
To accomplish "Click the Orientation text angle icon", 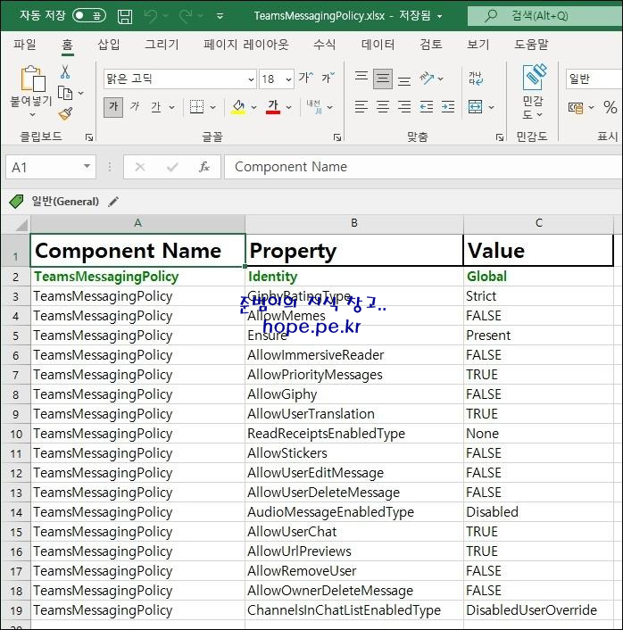I will tap(427, 79).
